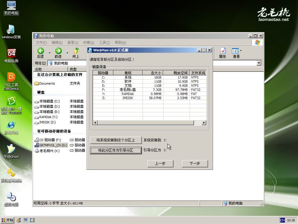Open the 老毛桃PE一键装机 desktop shortcut

pyautogui.click(x=11, y=105)
